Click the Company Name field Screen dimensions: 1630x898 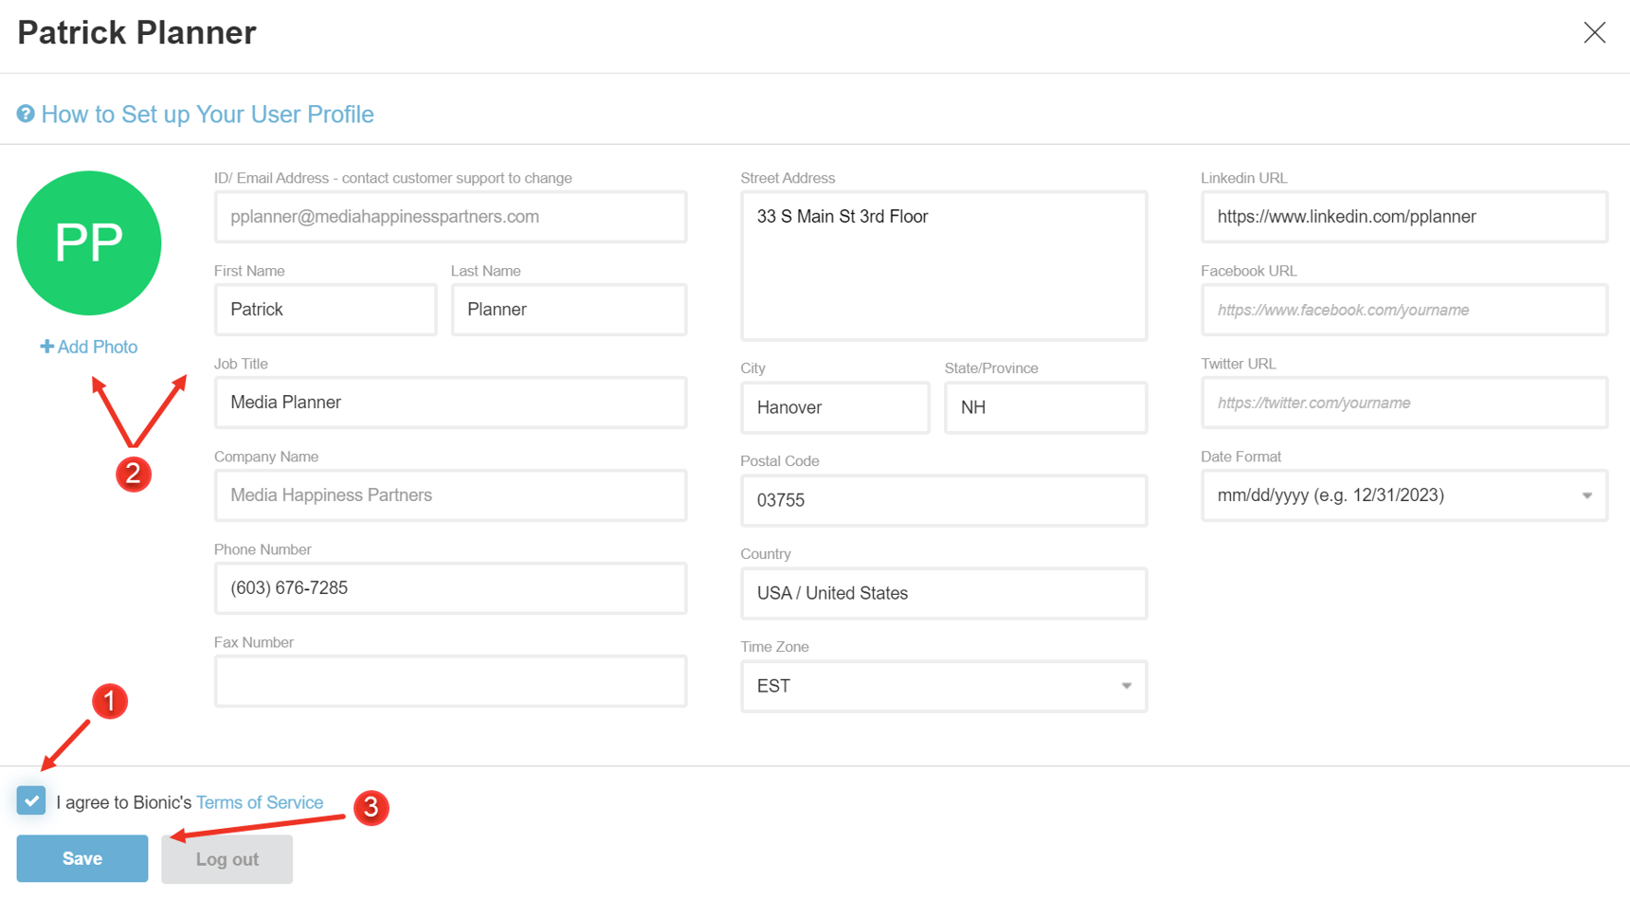pyautogui.click(x=450, y=495)
